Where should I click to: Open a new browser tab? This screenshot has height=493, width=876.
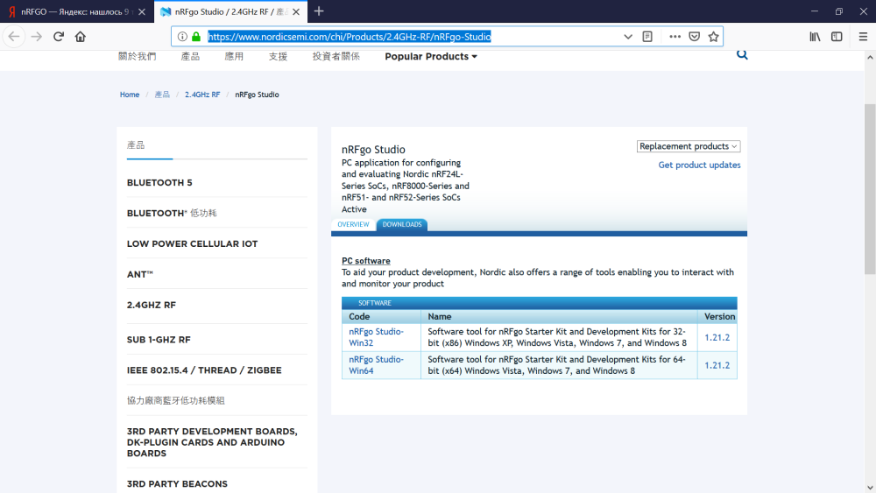(x=319, y=11)
